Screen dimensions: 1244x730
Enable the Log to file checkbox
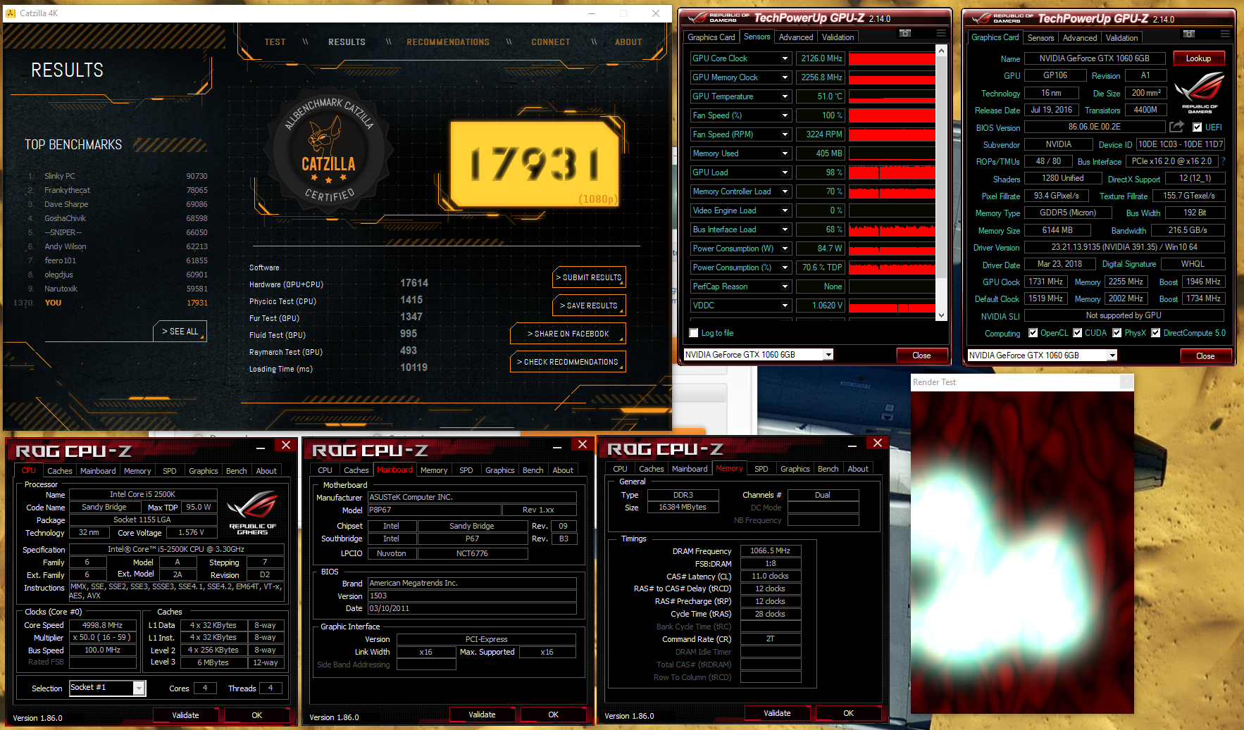(x=694, y=333)
